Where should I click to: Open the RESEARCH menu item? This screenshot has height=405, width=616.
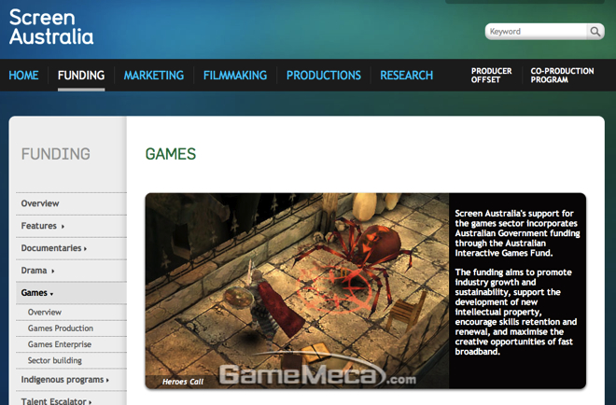point(406,76)
